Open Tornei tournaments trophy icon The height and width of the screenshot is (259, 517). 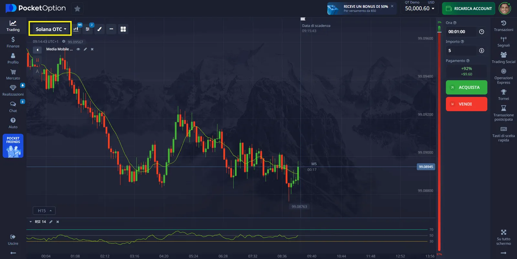click(503, 95)
